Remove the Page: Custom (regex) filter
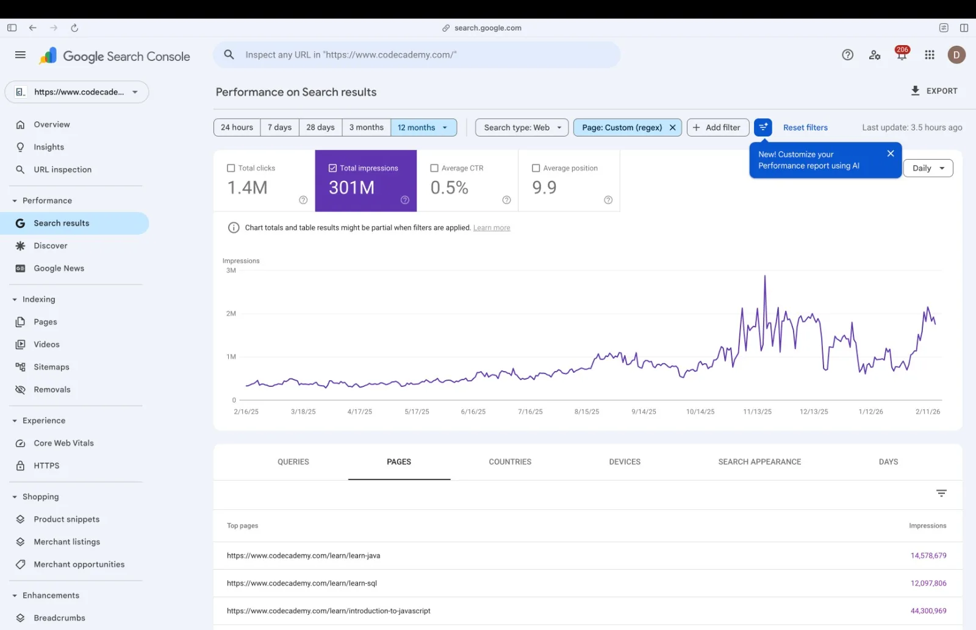976x630 pixels. 673,127
